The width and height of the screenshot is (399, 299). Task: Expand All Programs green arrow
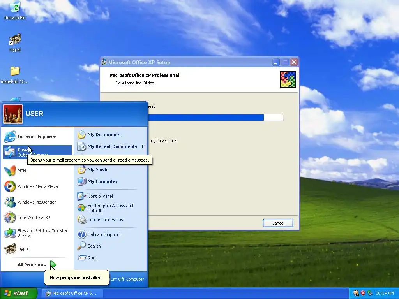pos(53,265)
